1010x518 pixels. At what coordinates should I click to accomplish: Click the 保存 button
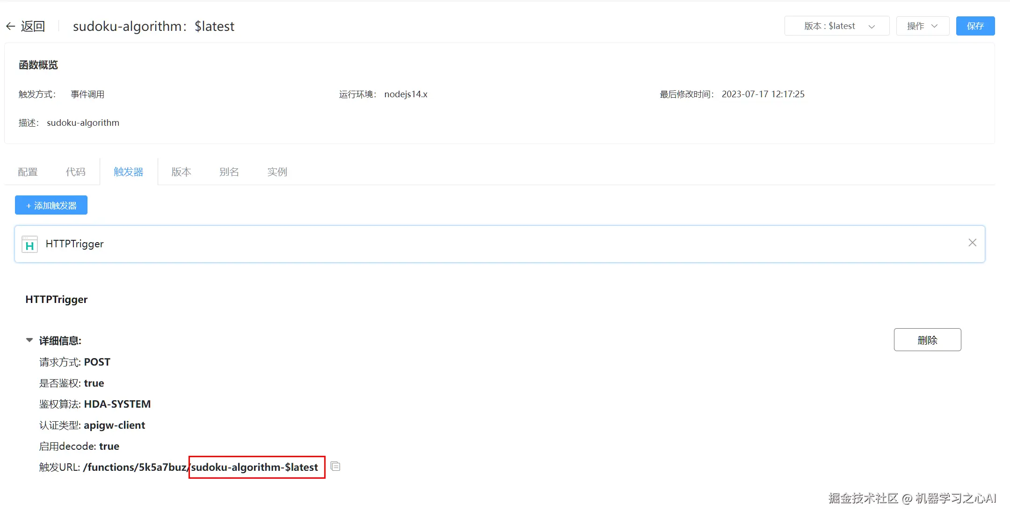(975, 26)
